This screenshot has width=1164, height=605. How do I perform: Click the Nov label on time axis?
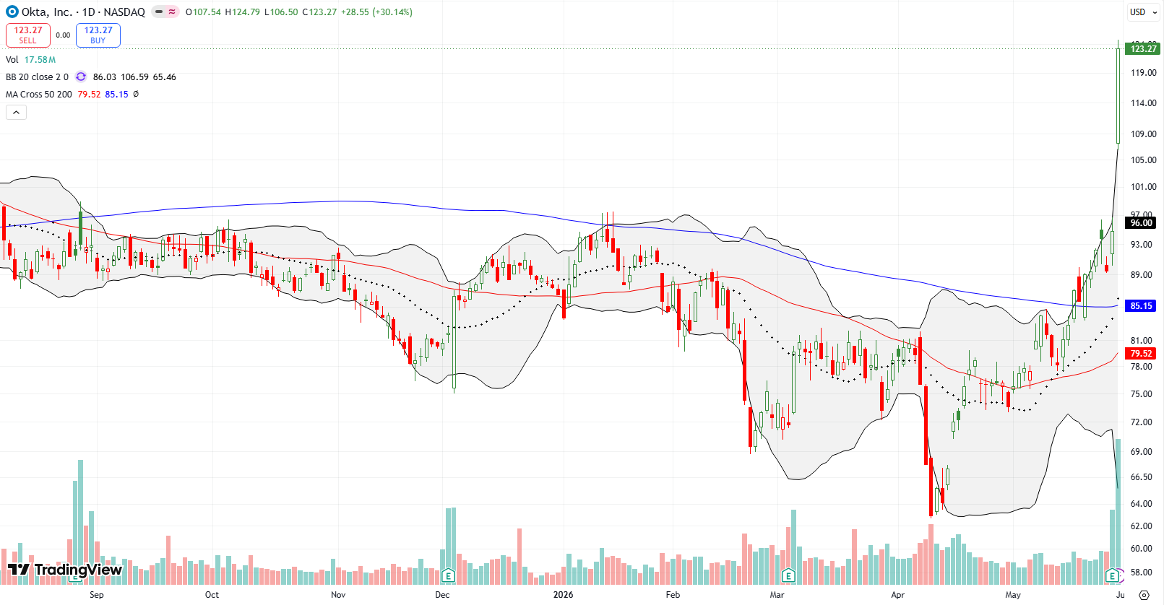(338, 595)
